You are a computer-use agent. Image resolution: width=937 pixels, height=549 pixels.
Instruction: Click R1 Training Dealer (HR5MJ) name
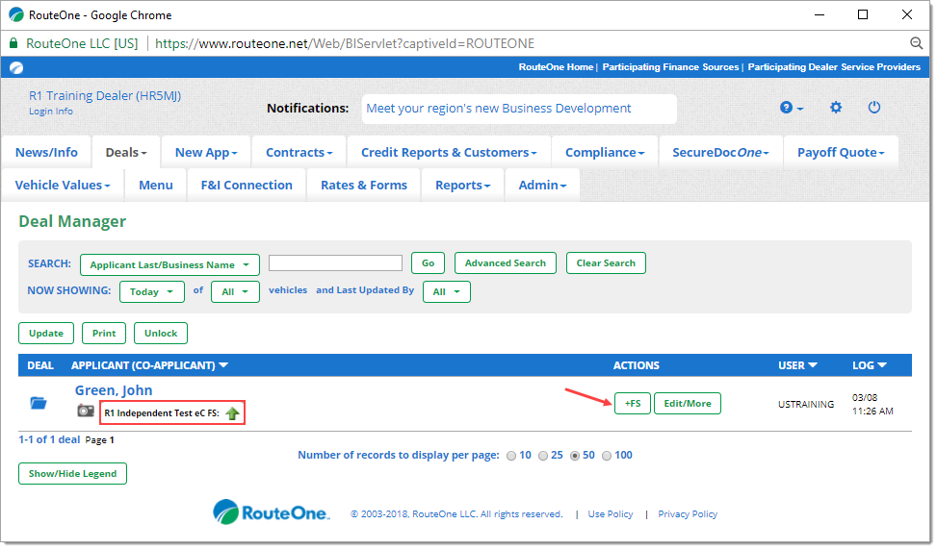pyautogui.click(x=105, y=95)
